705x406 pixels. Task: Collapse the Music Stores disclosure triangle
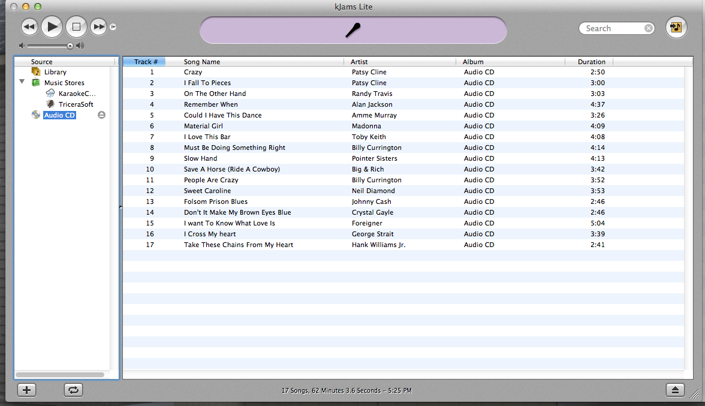coord(22,83)
